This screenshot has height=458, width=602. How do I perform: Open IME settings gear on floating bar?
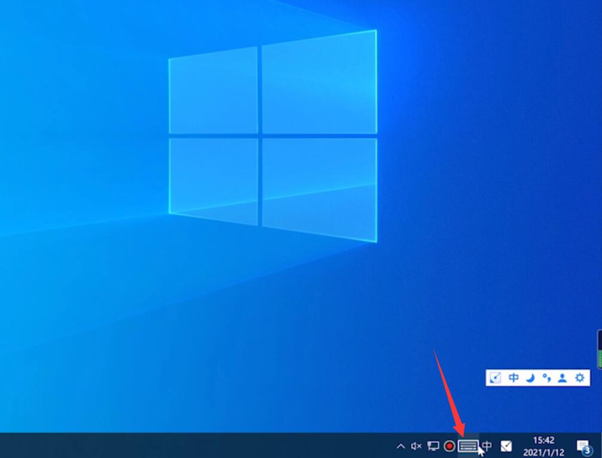point(580,378)
